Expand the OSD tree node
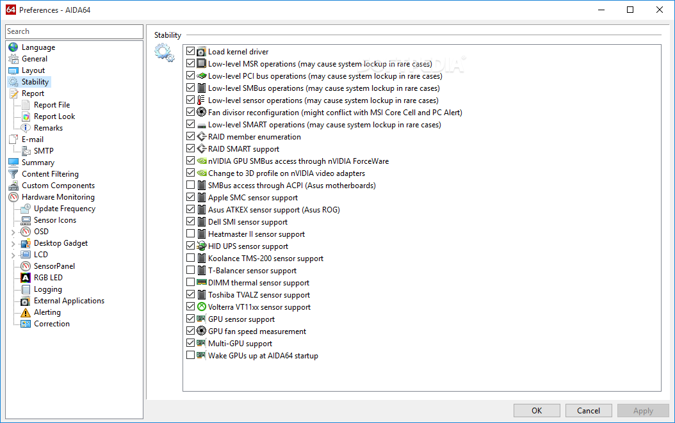The width and height of the screenshot is (675, 423). 13,232
